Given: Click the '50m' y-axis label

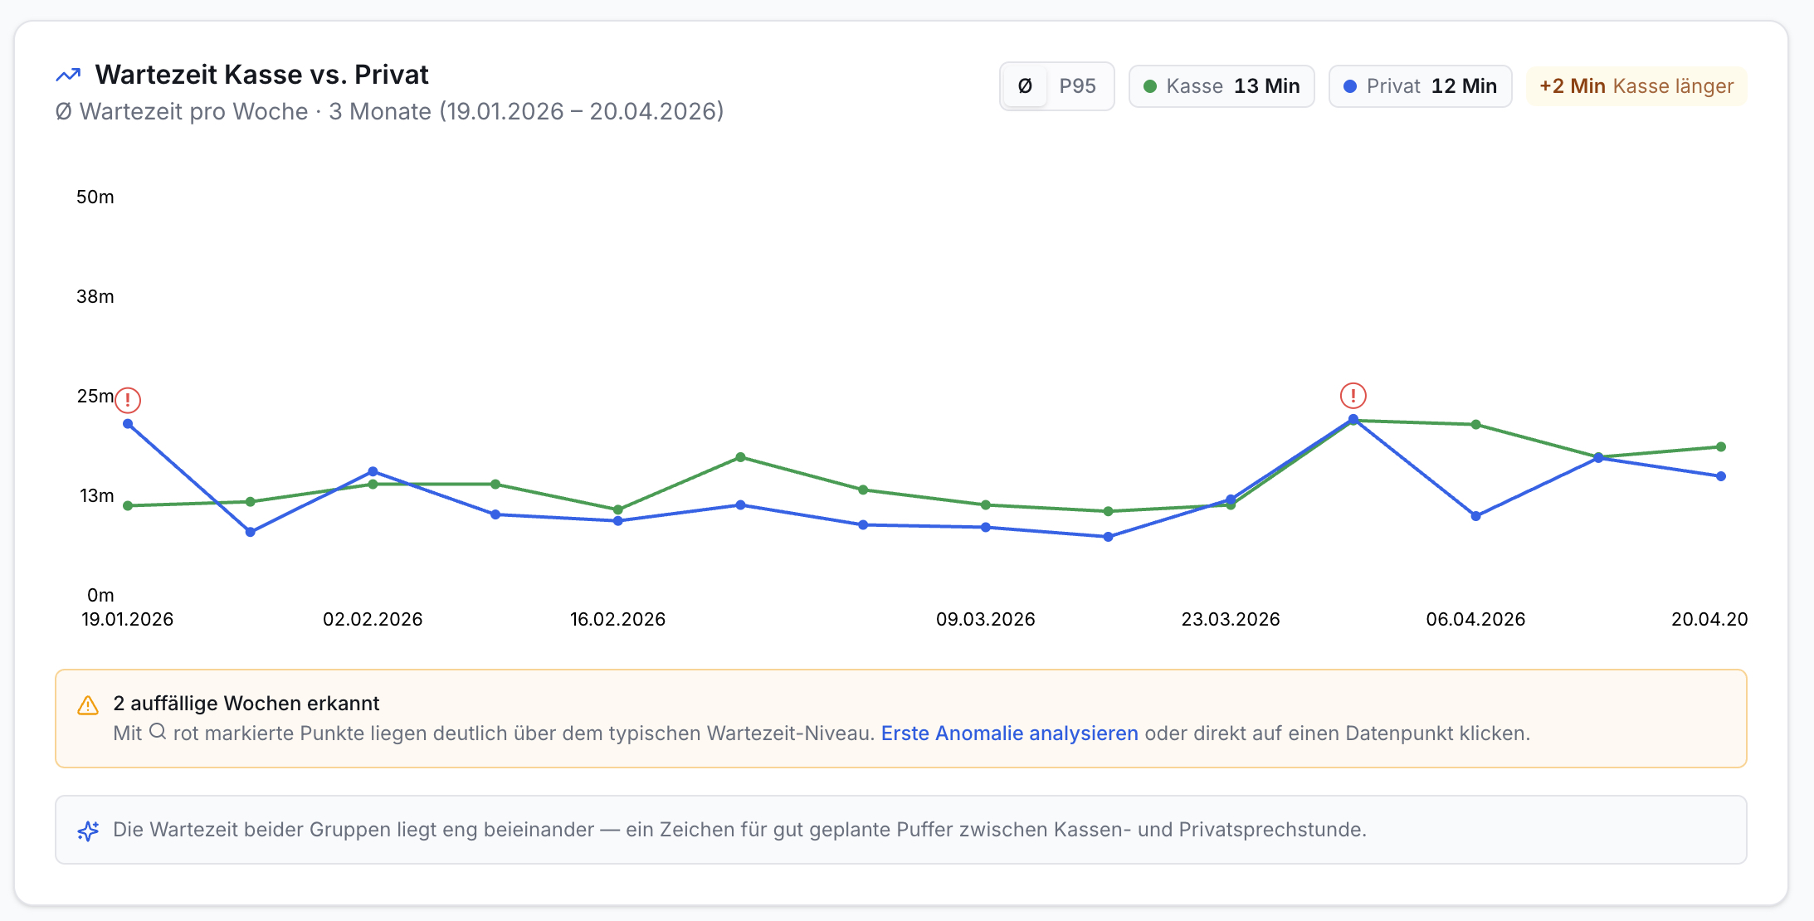Looking at the screenshot, I should (95, 197).
